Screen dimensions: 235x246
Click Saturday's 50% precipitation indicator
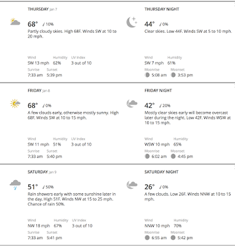pyautogui.click(x=48, y=187)
